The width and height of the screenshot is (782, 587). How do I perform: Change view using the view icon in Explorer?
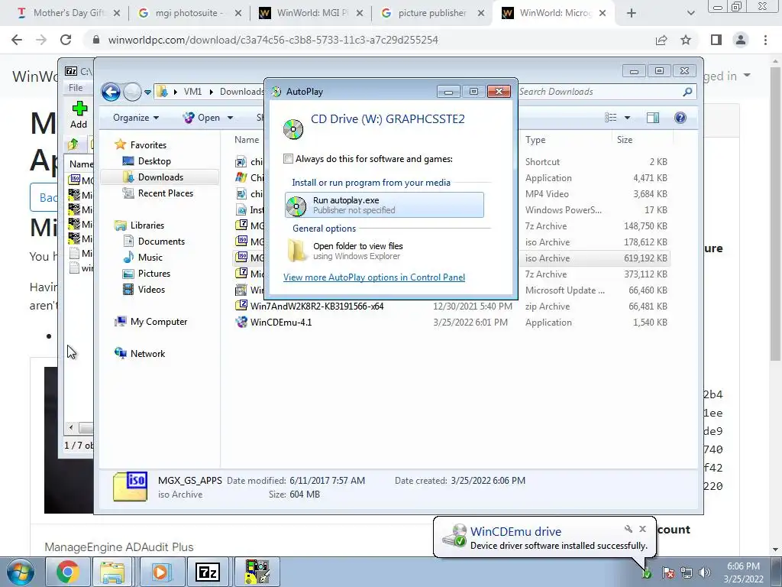(x=611, y=117)
